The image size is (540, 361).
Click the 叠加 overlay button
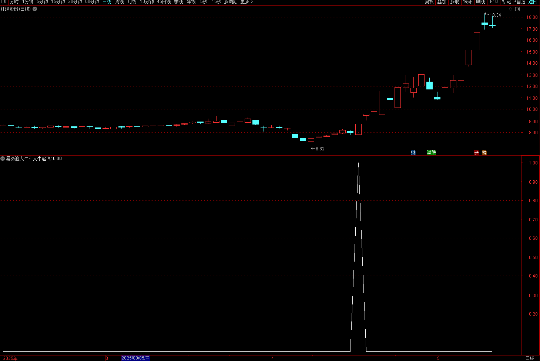442,2
